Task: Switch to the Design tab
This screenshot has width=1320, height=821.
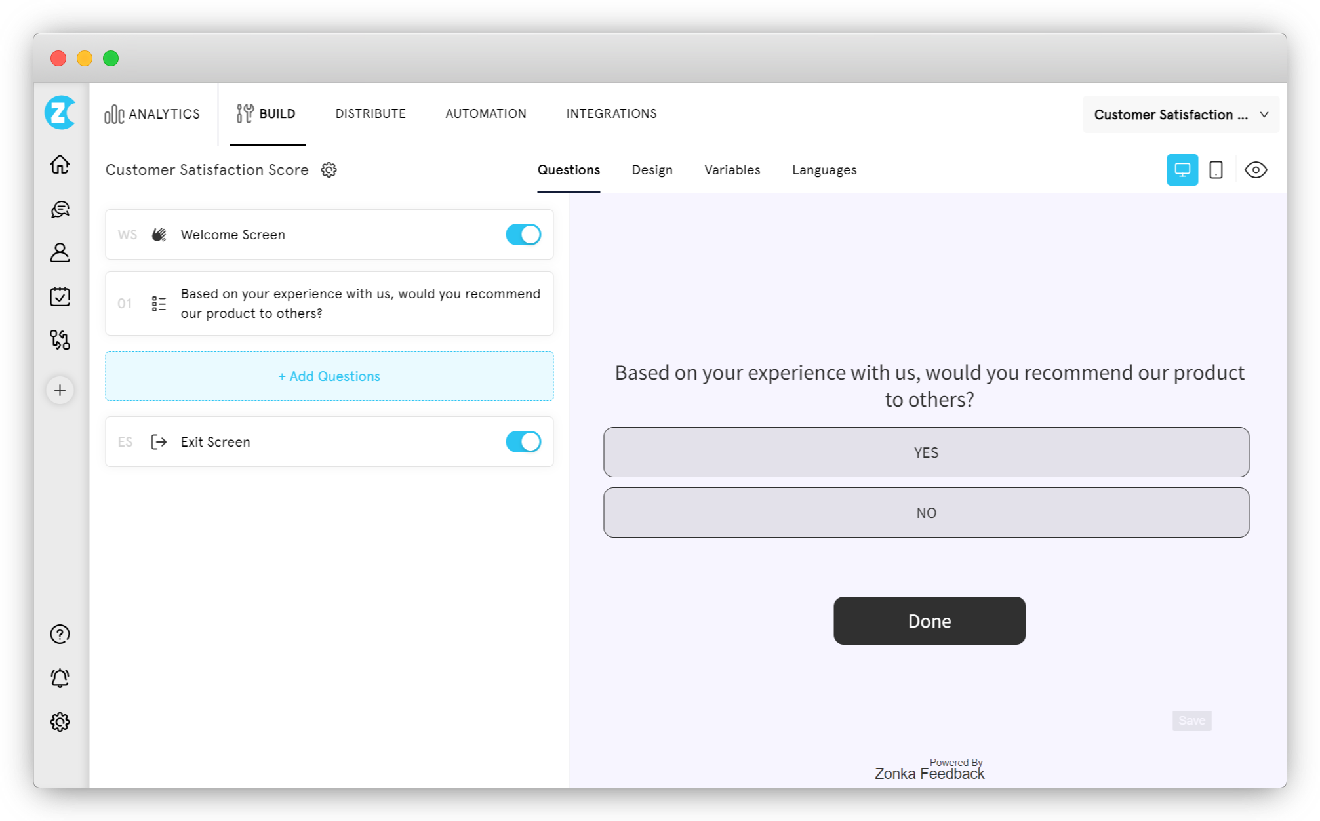Action: pyautogui.click(x=652, y=169)
